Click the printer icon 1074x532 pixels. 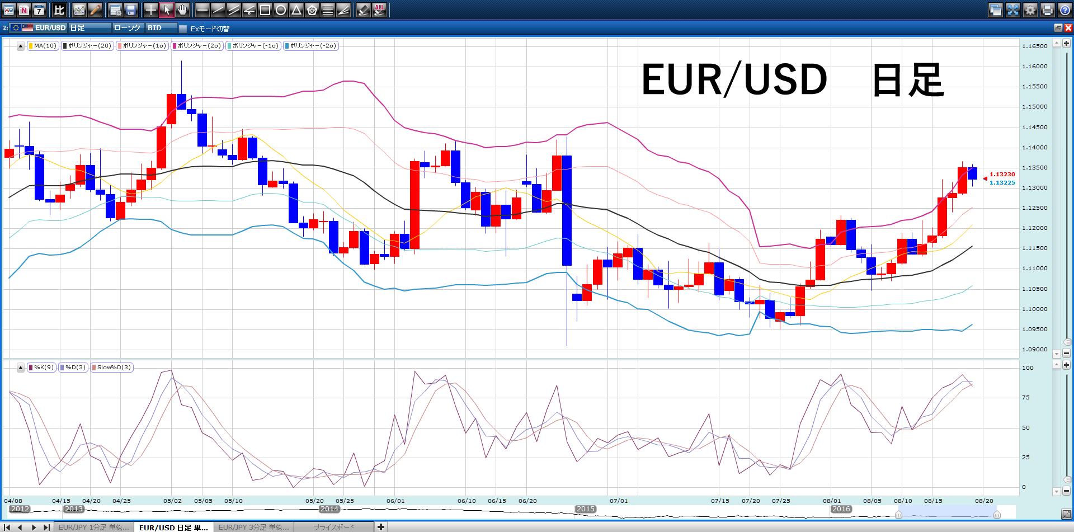coord(1048,10)
